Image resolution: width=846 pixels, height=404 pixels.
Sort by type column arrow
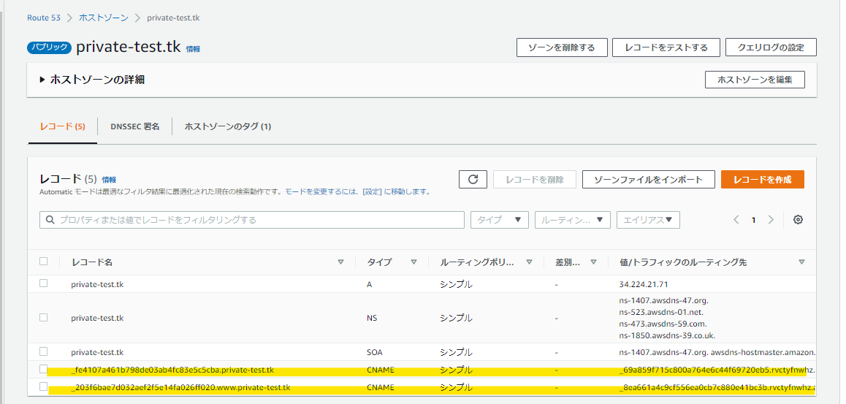414,262
